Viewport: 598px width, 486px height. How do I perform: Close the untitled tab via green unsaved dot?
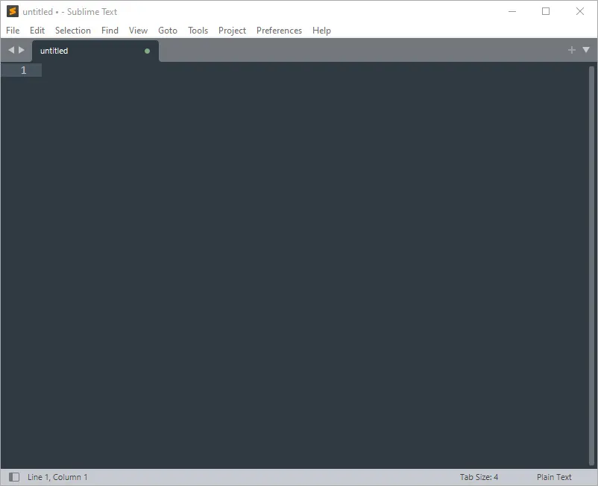coord(147,51)
